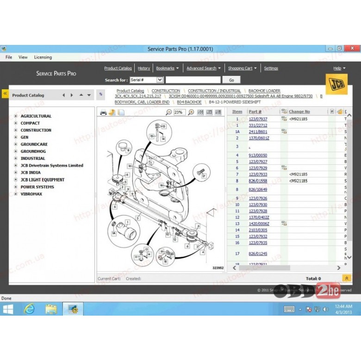Zoom in the diagram with the plus magnifier
Viewport: 361px width, 361px height.
click(191, 112)
